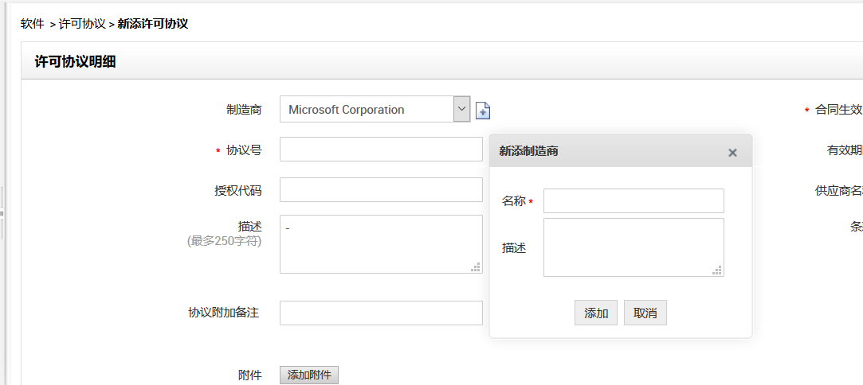Click the 协议附加备注 input box

pos(381,313)
